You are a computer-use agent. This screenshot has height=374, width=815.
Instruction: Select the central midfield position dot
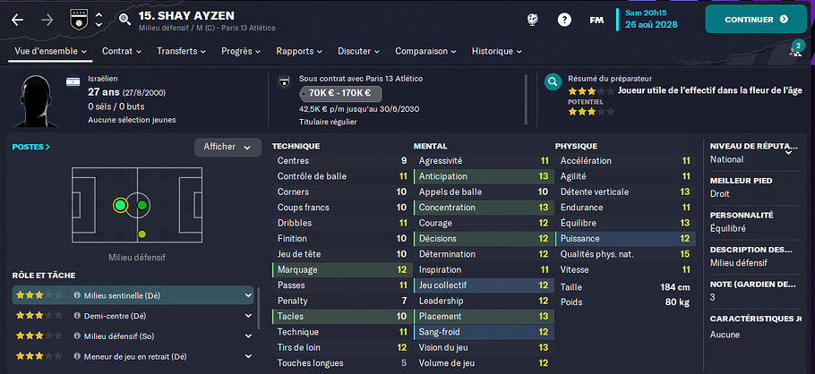(x=142, y=206)
